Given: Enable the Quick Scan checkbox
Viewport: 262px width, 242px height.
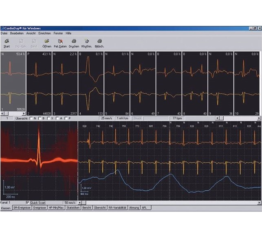Looking at the screenshot, I should tap(28, 202).
